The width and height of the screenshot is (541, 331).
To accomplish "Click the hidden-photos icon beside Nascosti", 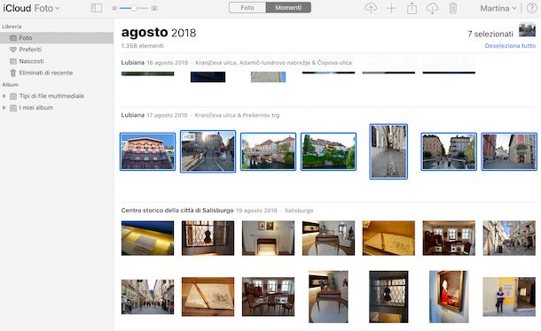I will (x=13, y=61).
